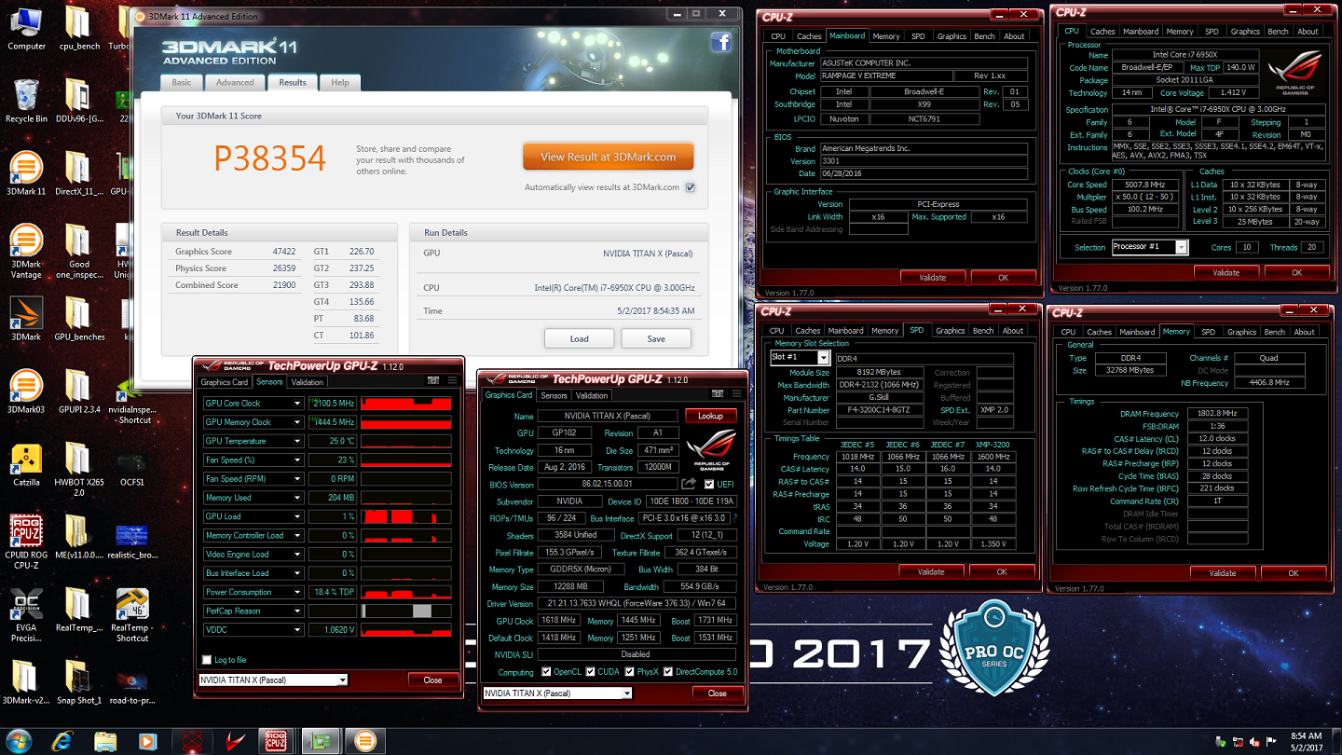
Task: Click the PerfCap Reason indicator bar
Action: [x=406, y=611]
